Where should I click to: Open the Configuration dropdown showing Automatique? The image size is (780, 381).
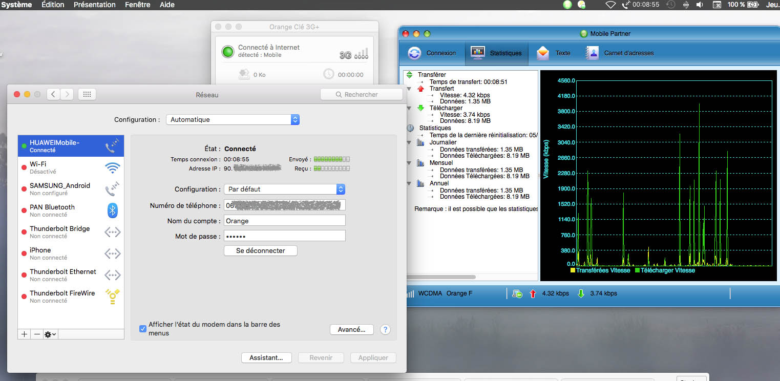[x=233, y=119]
